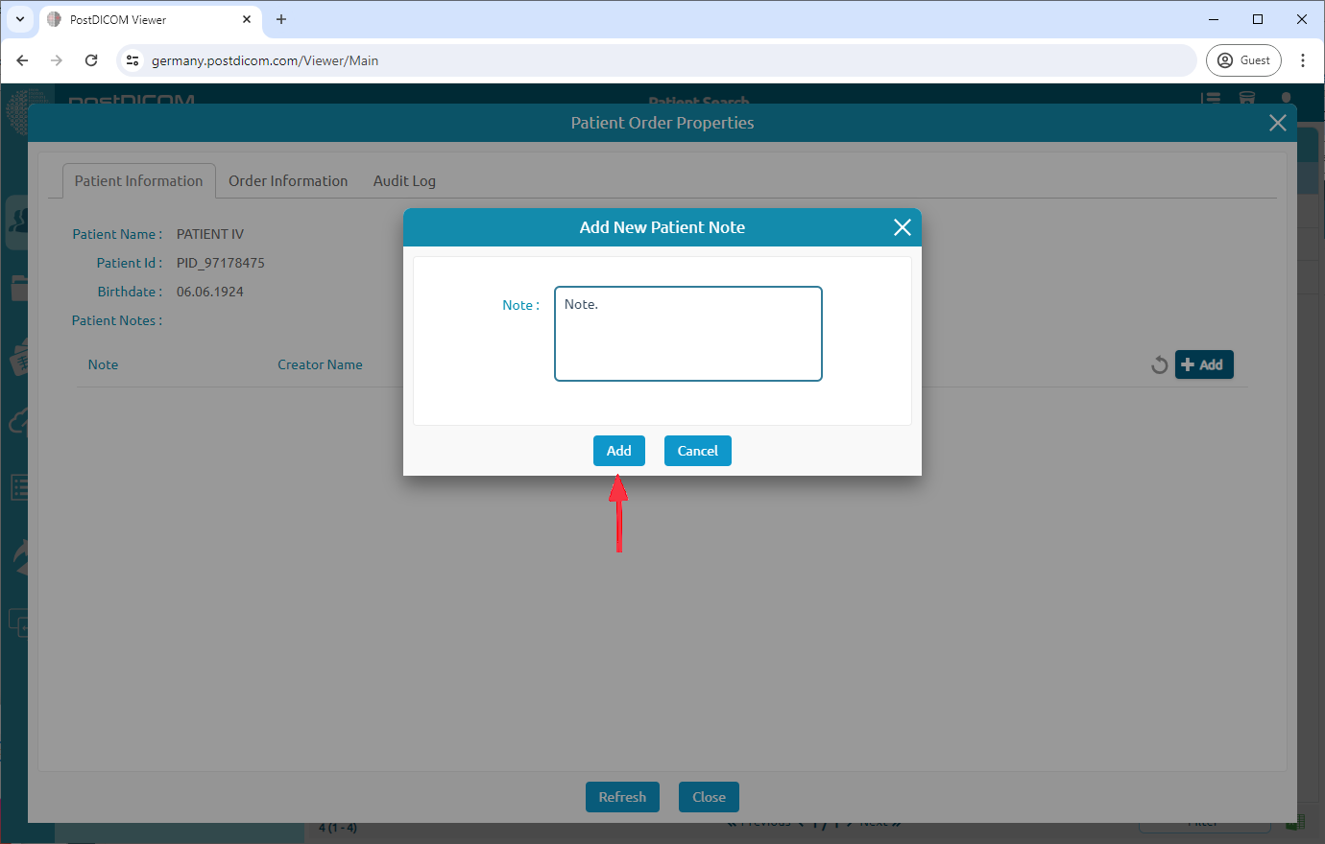Click the Guest account button
The width and height of the screenshot is (1325, 844).
click(1243, 59)
